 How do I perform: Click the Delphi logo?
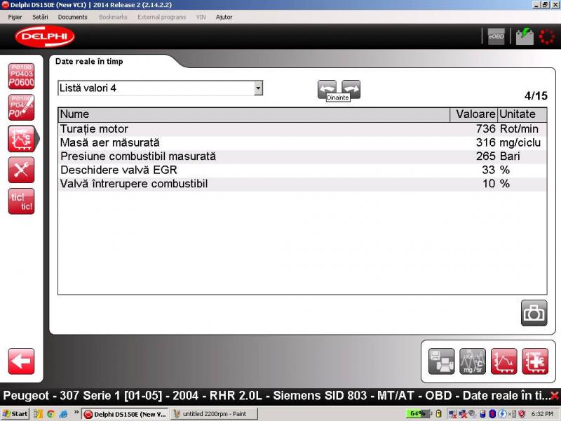pos(45,36)
